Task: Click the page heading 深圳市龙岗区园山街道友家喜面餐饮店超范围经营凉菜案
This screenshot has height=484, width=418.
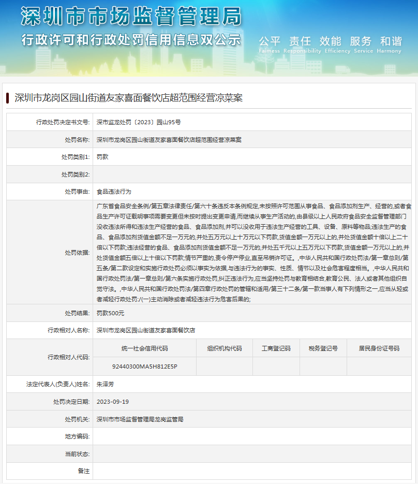Action: [x=129, y=98]
